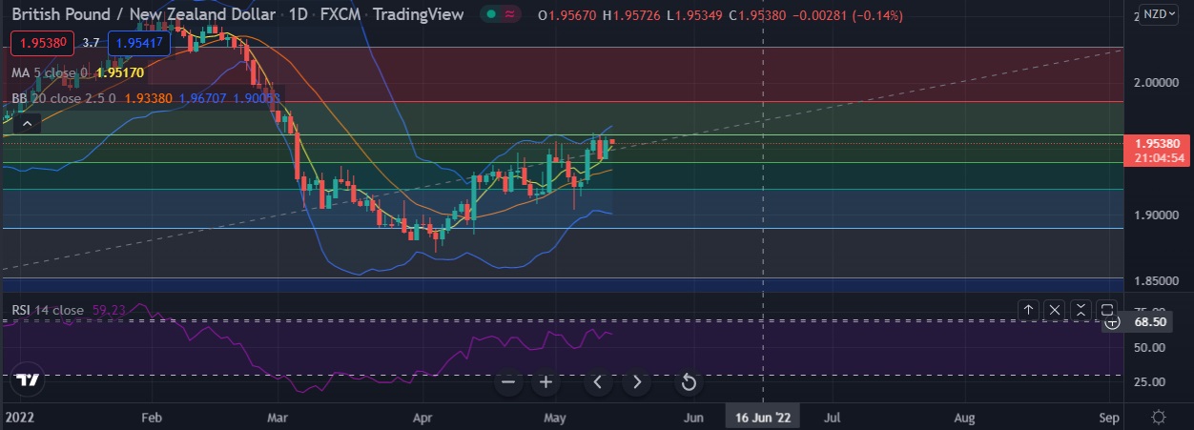1194x430 pixels.
Task: Click the RSI value 59.23
Action: click(107, 310)
